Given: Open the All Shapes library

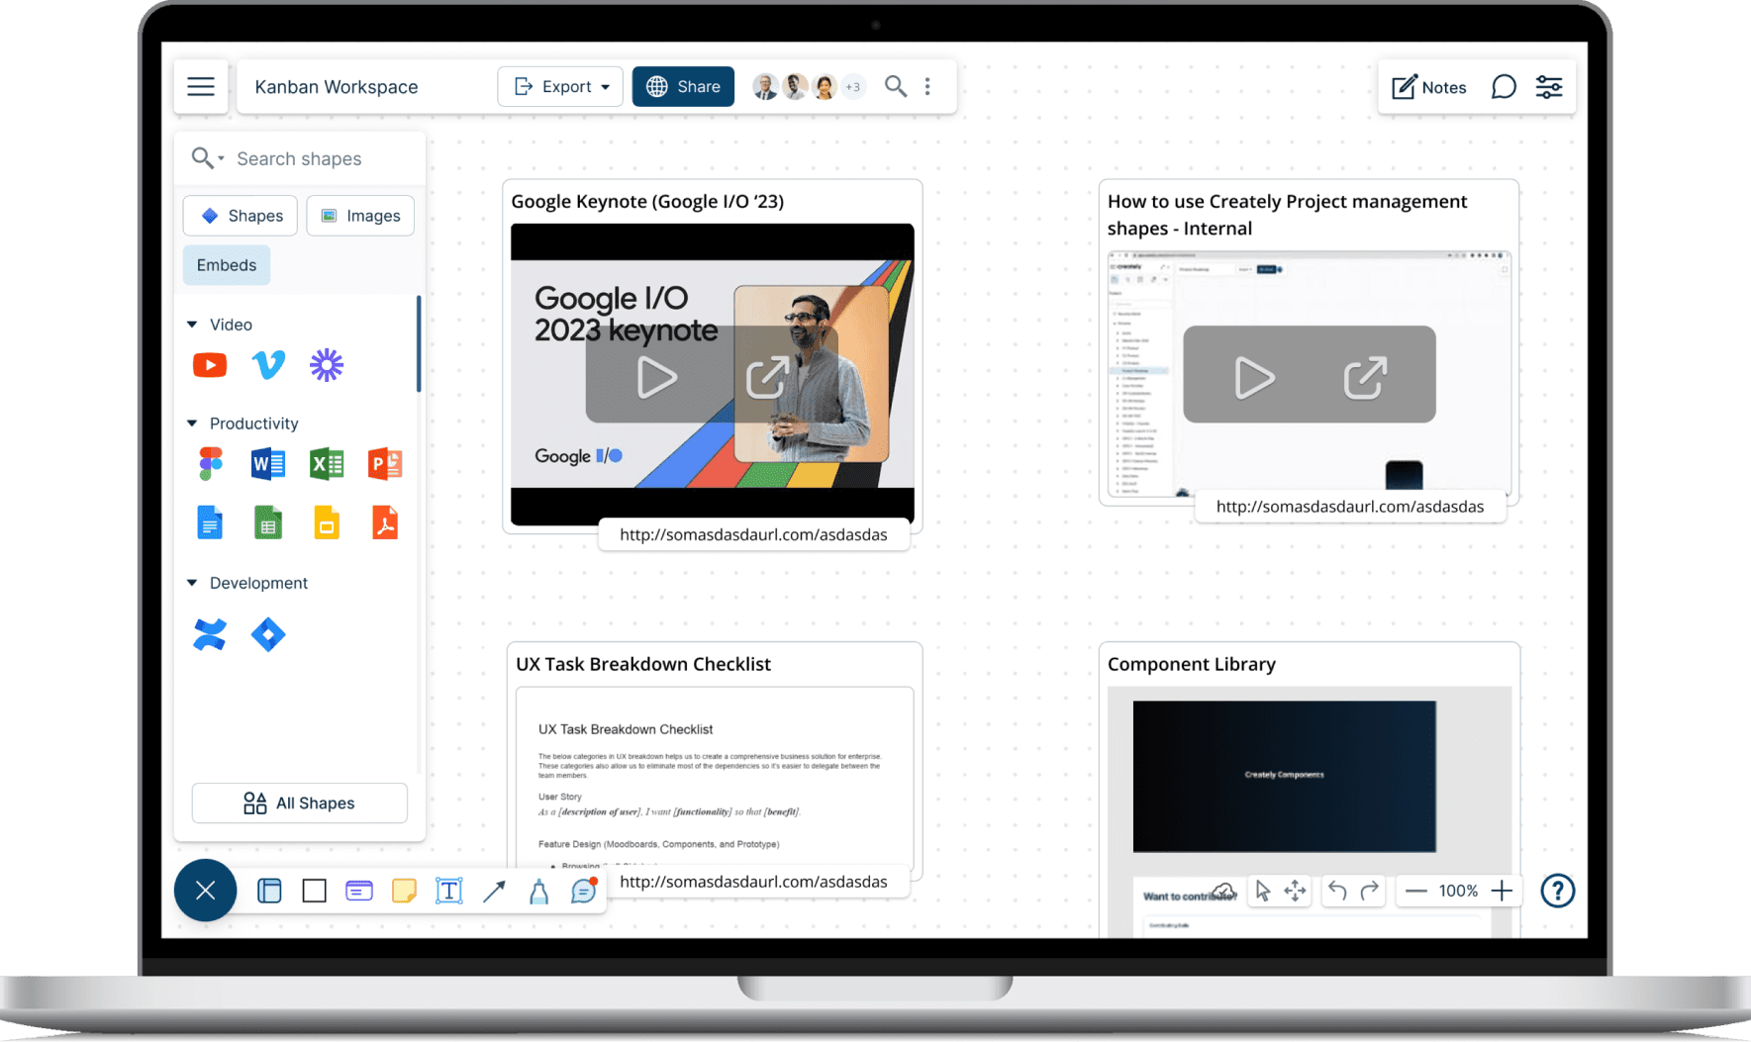Looking at the screenshot, I should point(299,804).
